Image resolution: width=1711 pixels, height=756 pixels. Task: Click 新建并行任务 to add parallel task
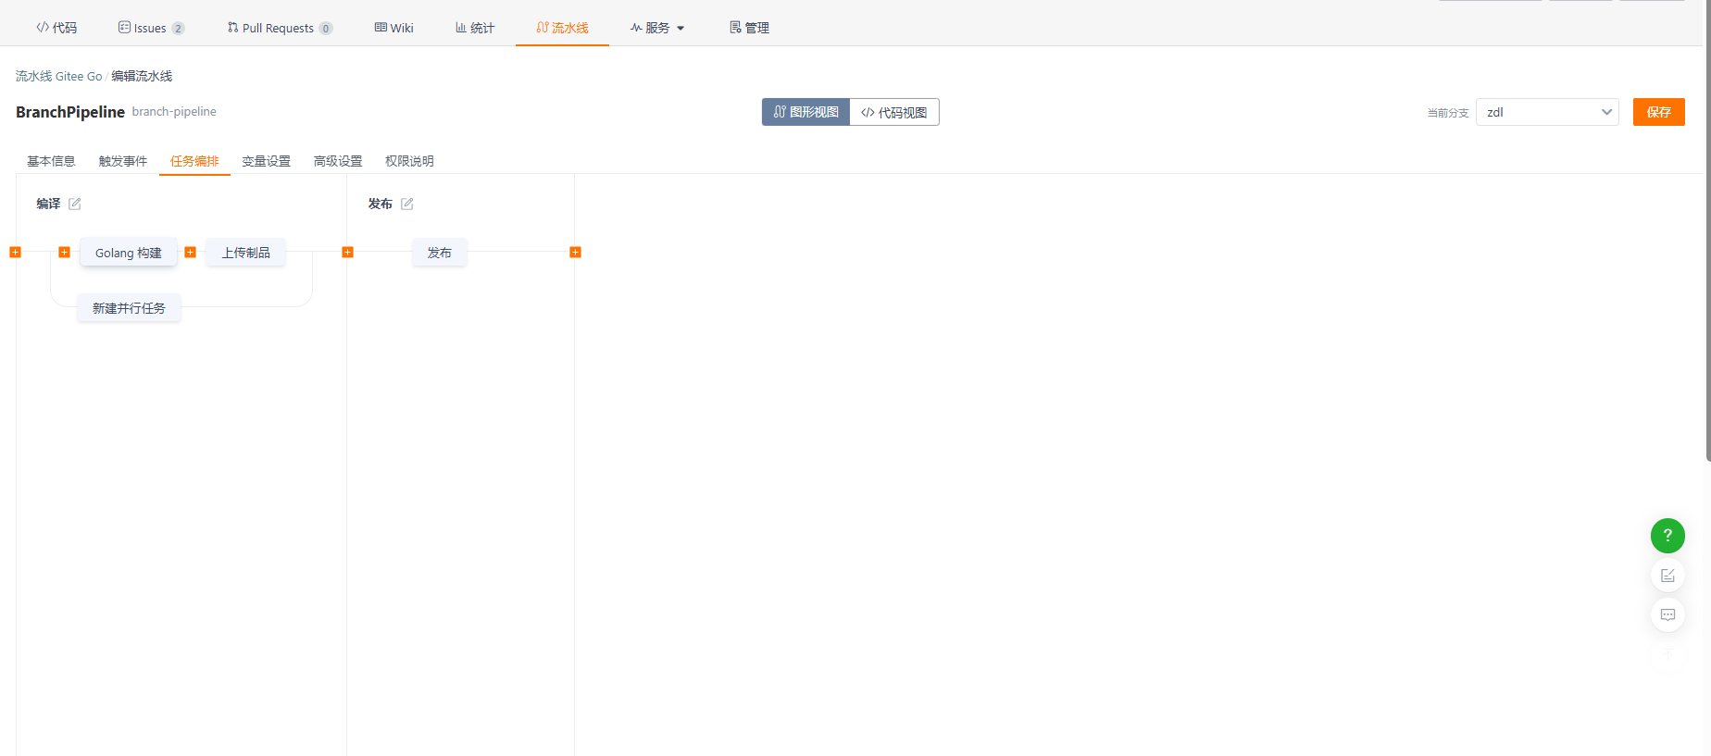129,308
